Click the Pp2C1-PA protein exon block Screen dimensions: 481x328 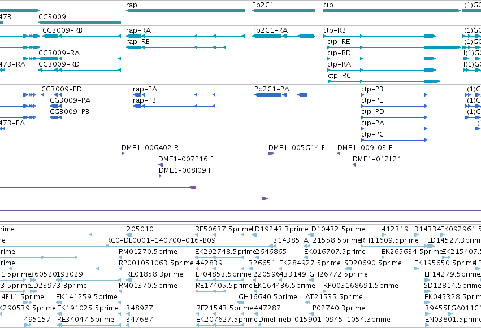point(268,95)
